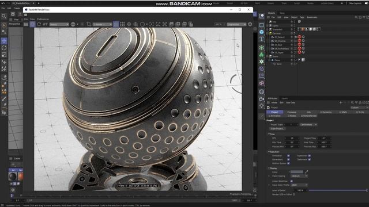The width and height of the screenshot is (369, 207).
Task: Toggle the RT button in RenderView toolbar
Action: click(45, 24)
